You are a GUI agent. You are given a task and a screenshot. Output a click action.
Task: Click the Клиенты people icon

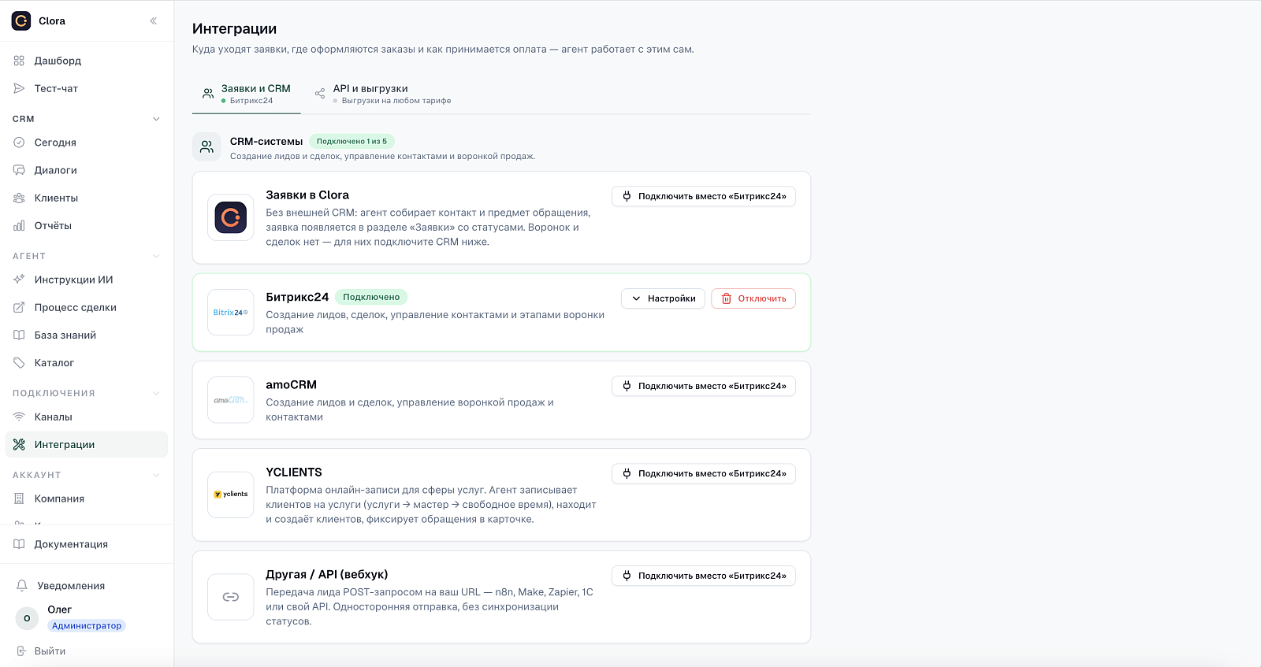pos(19,198)
